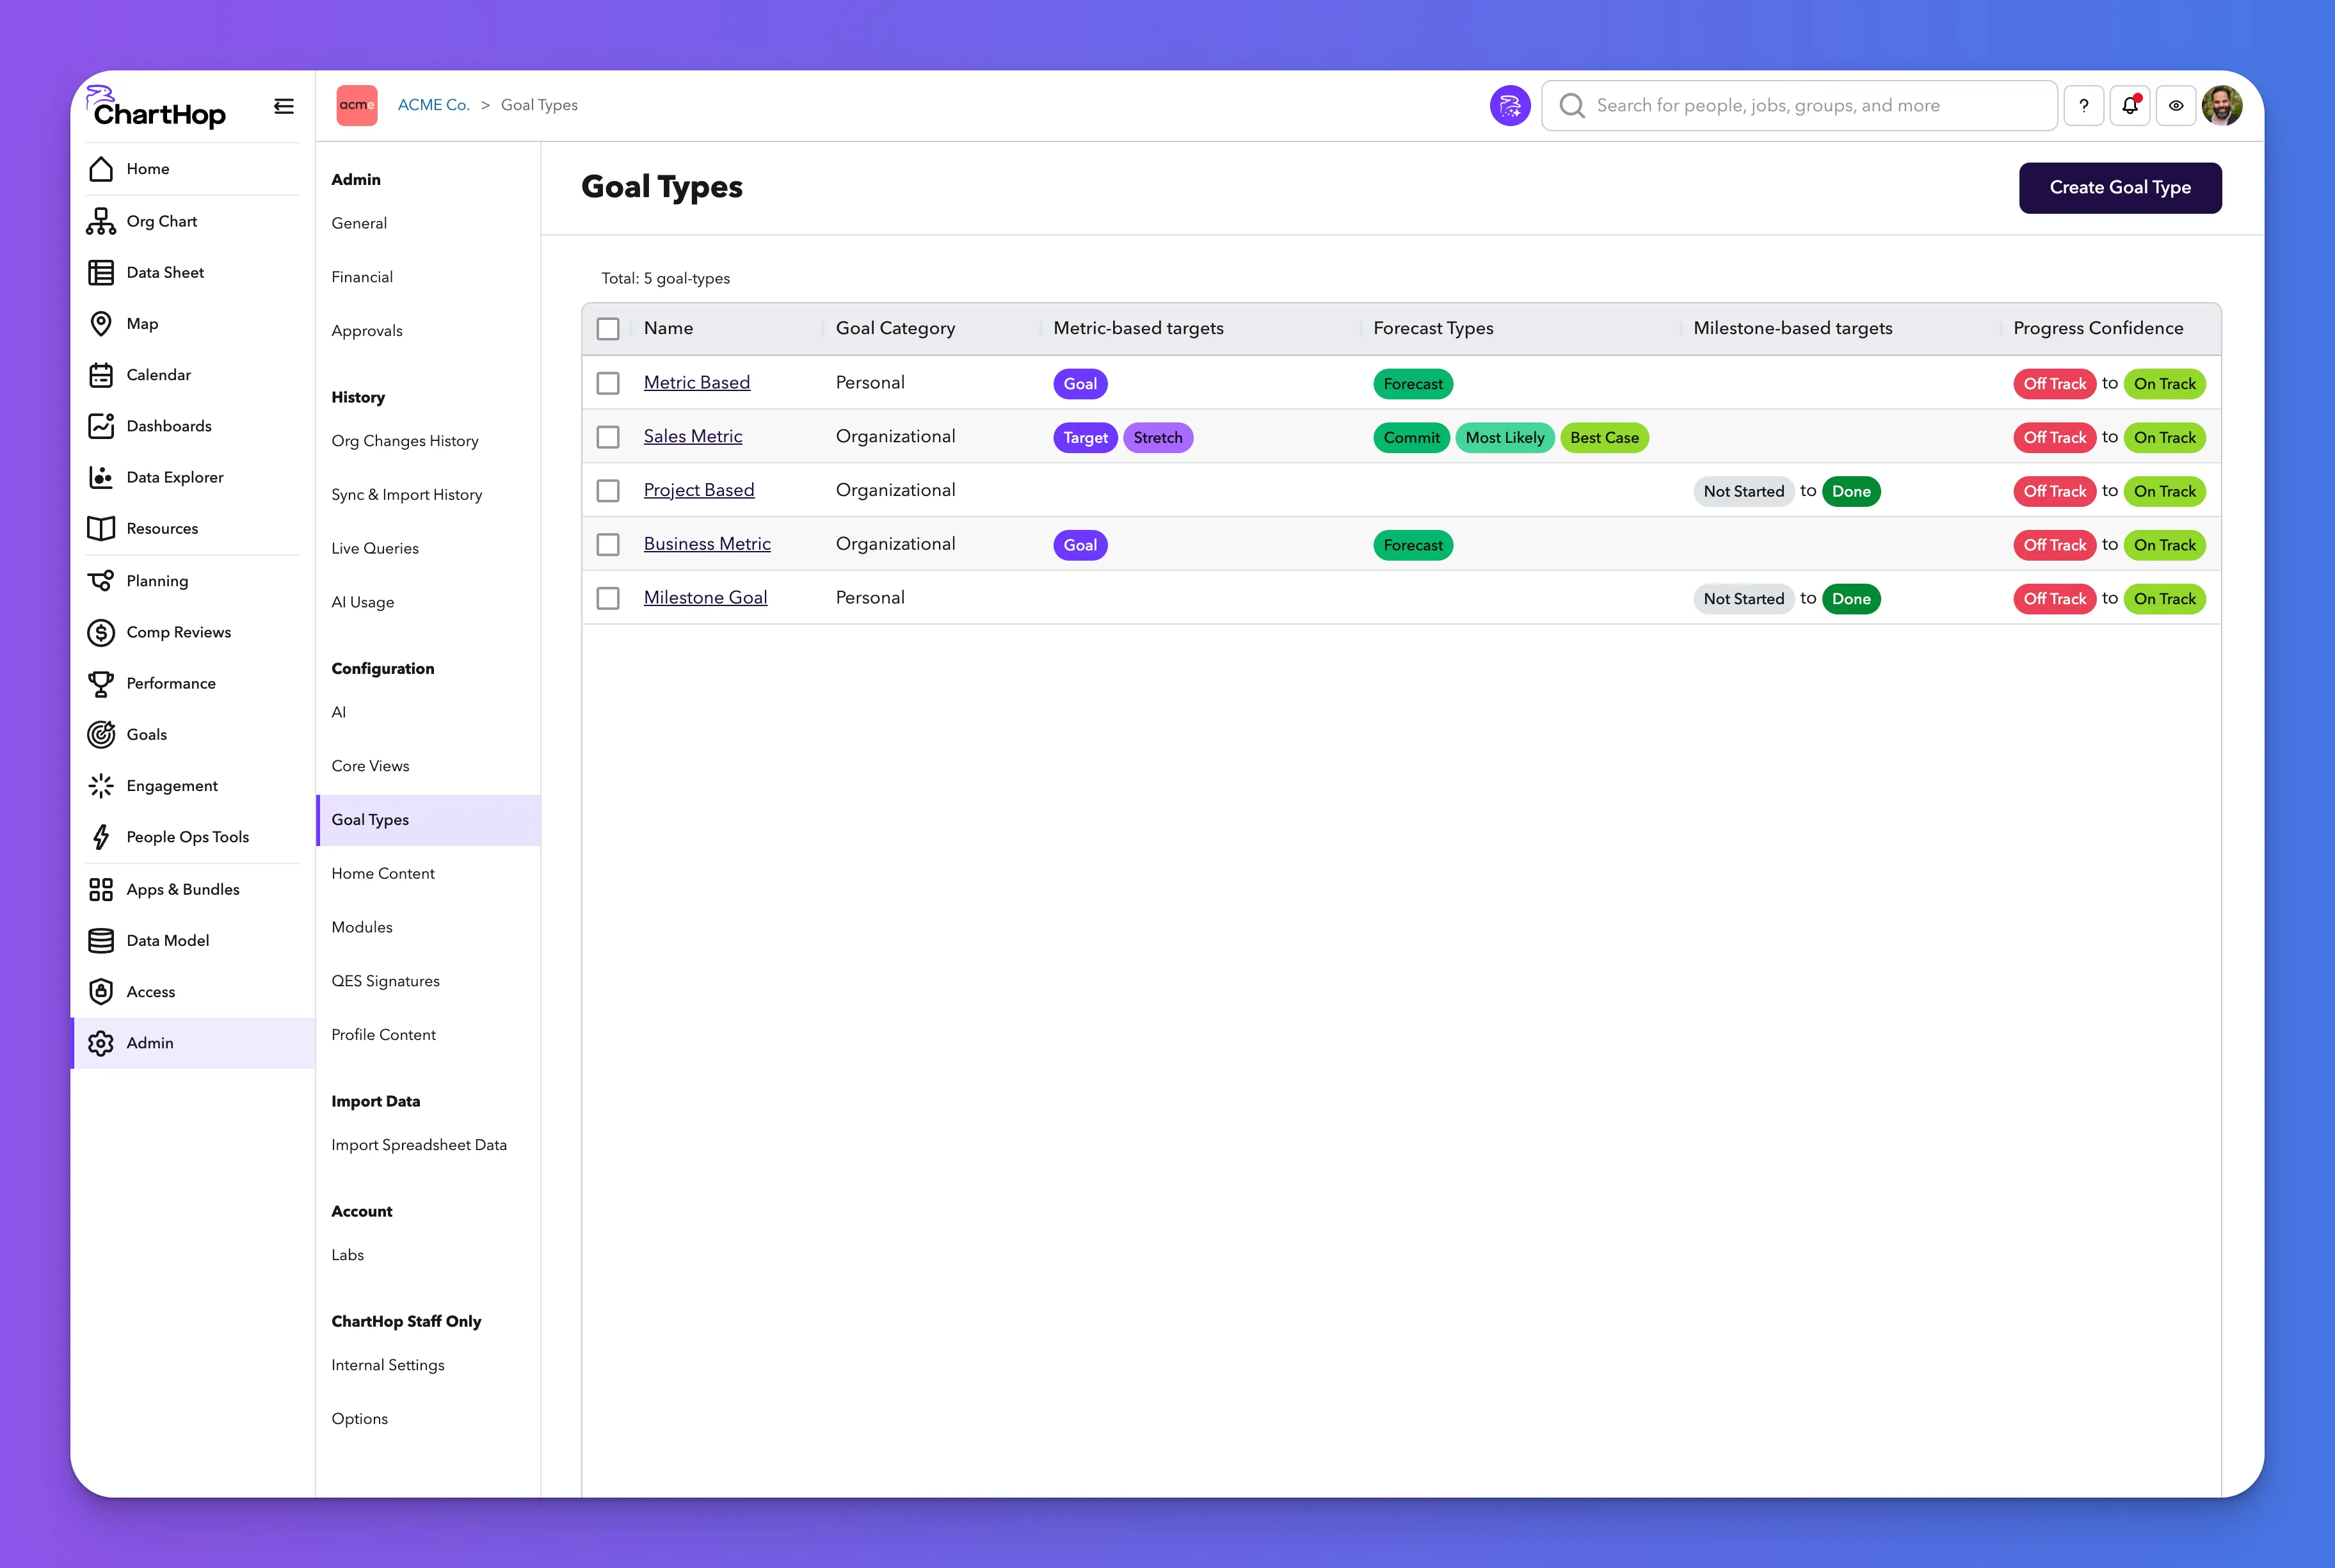2335x1568 pixels.
Task: Check the Milestone Goal row checkbox
Action: (608, 598)
